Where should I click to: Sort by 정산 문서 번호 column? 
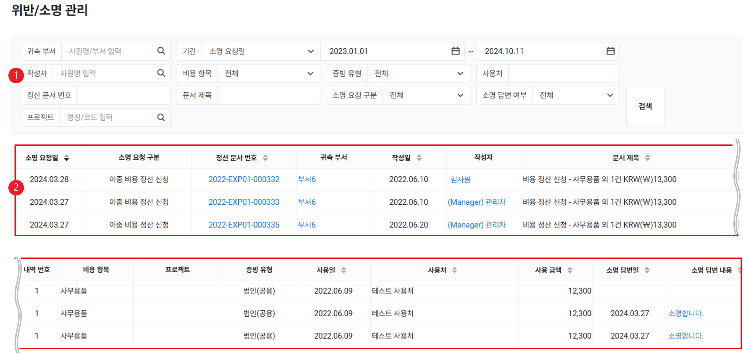coord(265,157)
